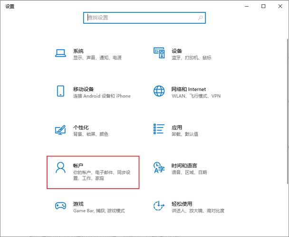Click the game controller icon for 游戏
The width and height of the screenshot is (289, 237).
[60, 206]
